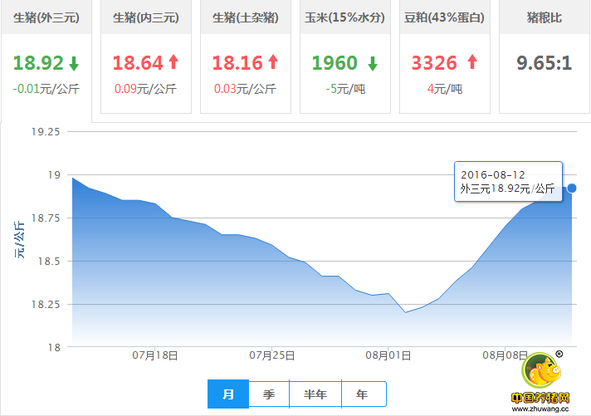Switch chart to 年 yearly range
The image size is (591, 416).
362,394
